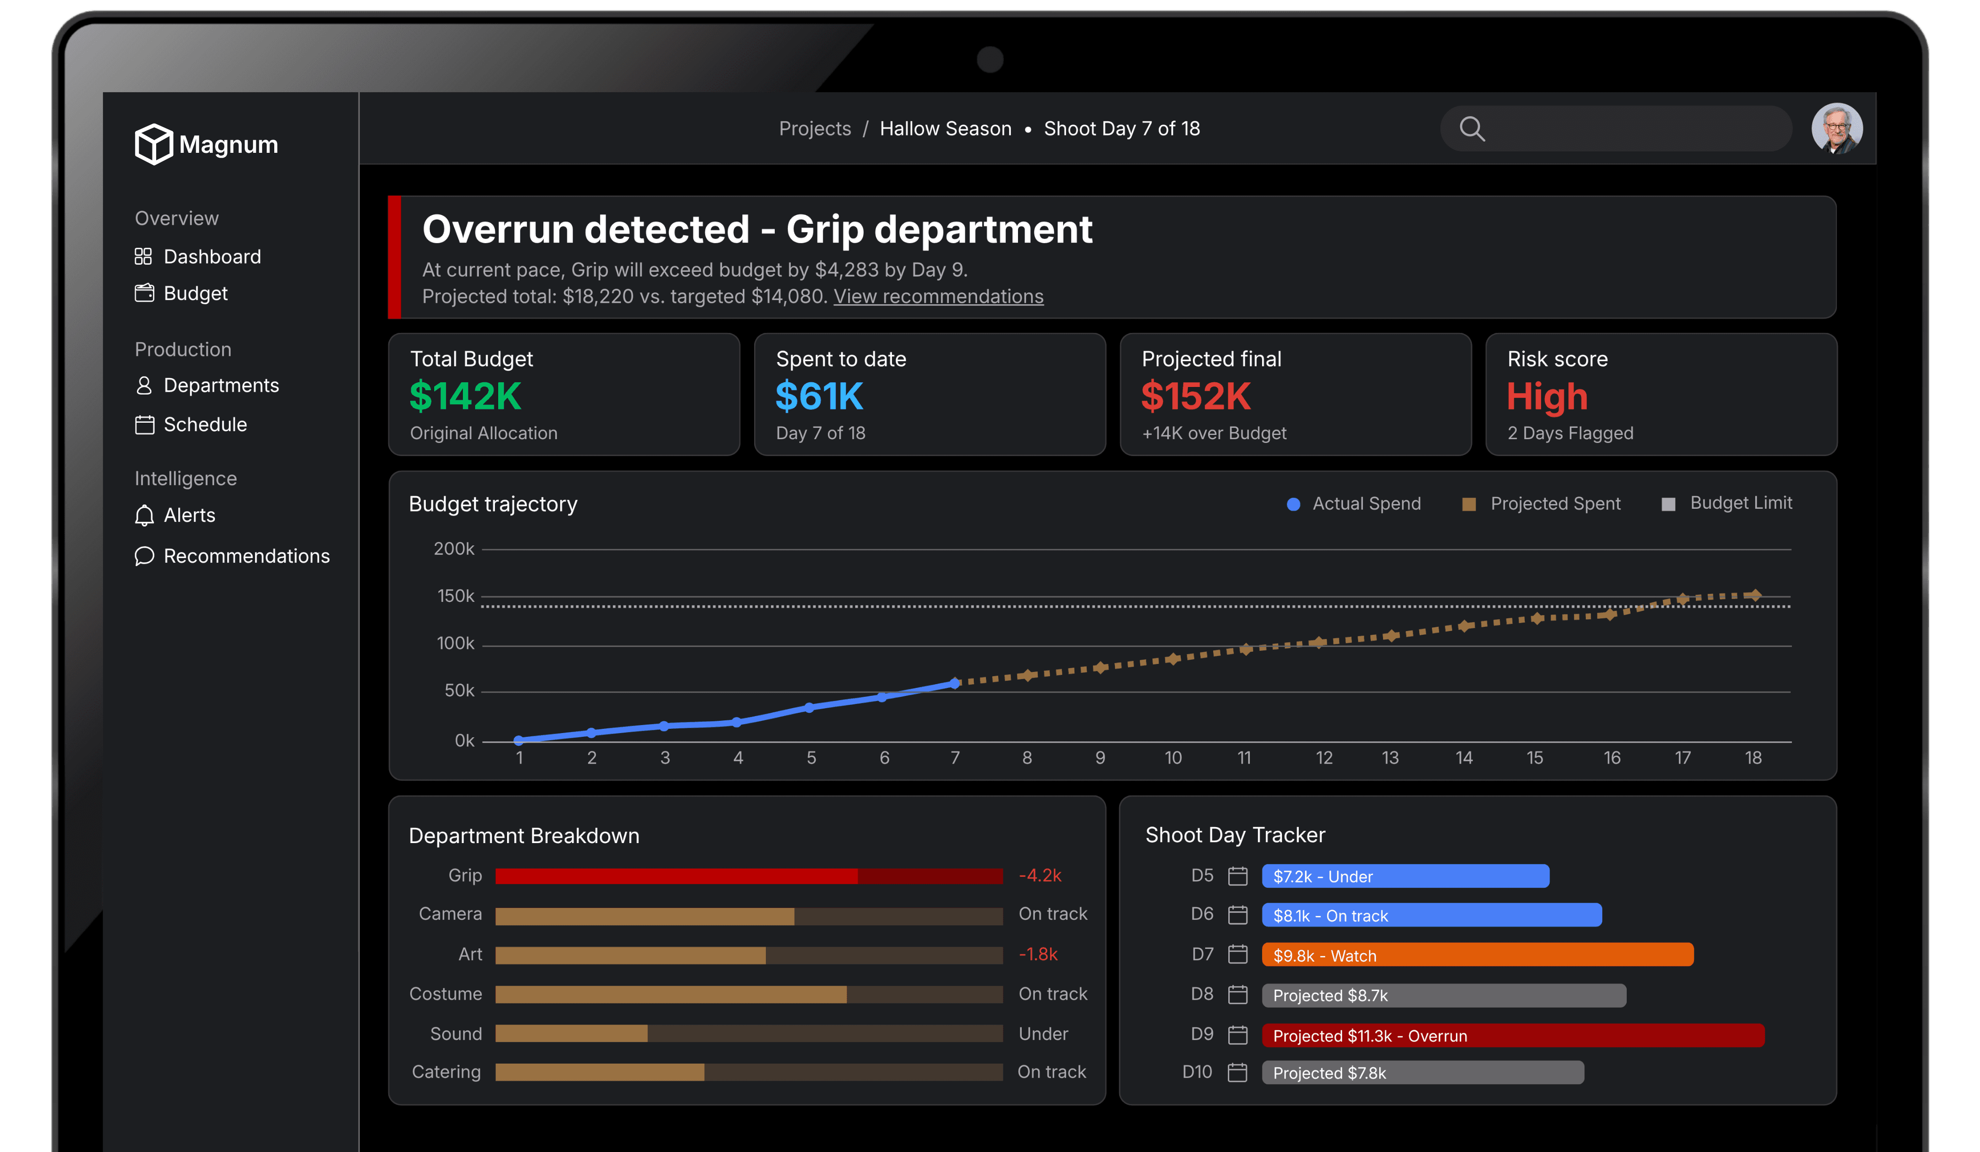Go to Projects breadcrumb
The height and width of the screenshot is (1152, 1980).
[x=814, y=129]
